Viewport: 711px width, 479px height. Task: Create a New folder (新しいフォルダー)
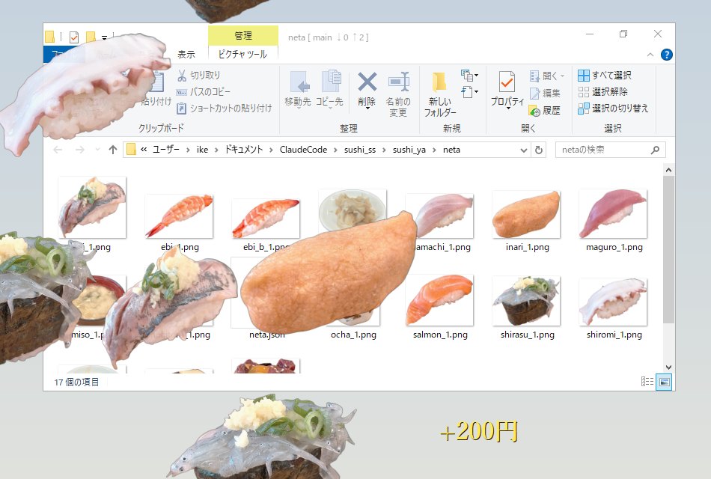coord(440,94)
